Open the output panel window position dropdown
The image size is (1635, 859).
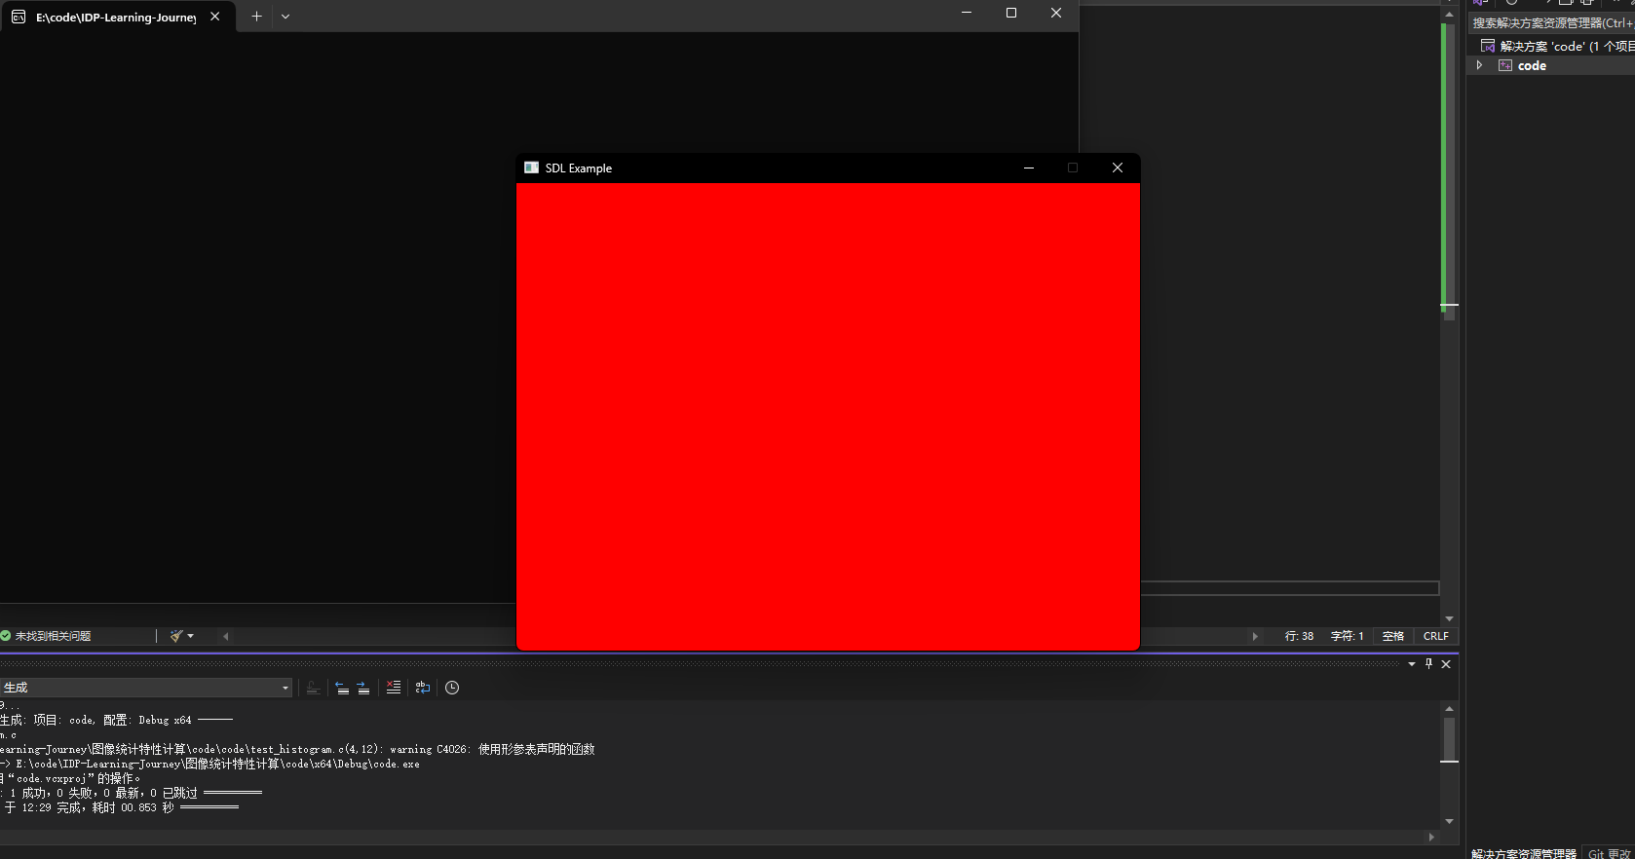coord(1412,664)
